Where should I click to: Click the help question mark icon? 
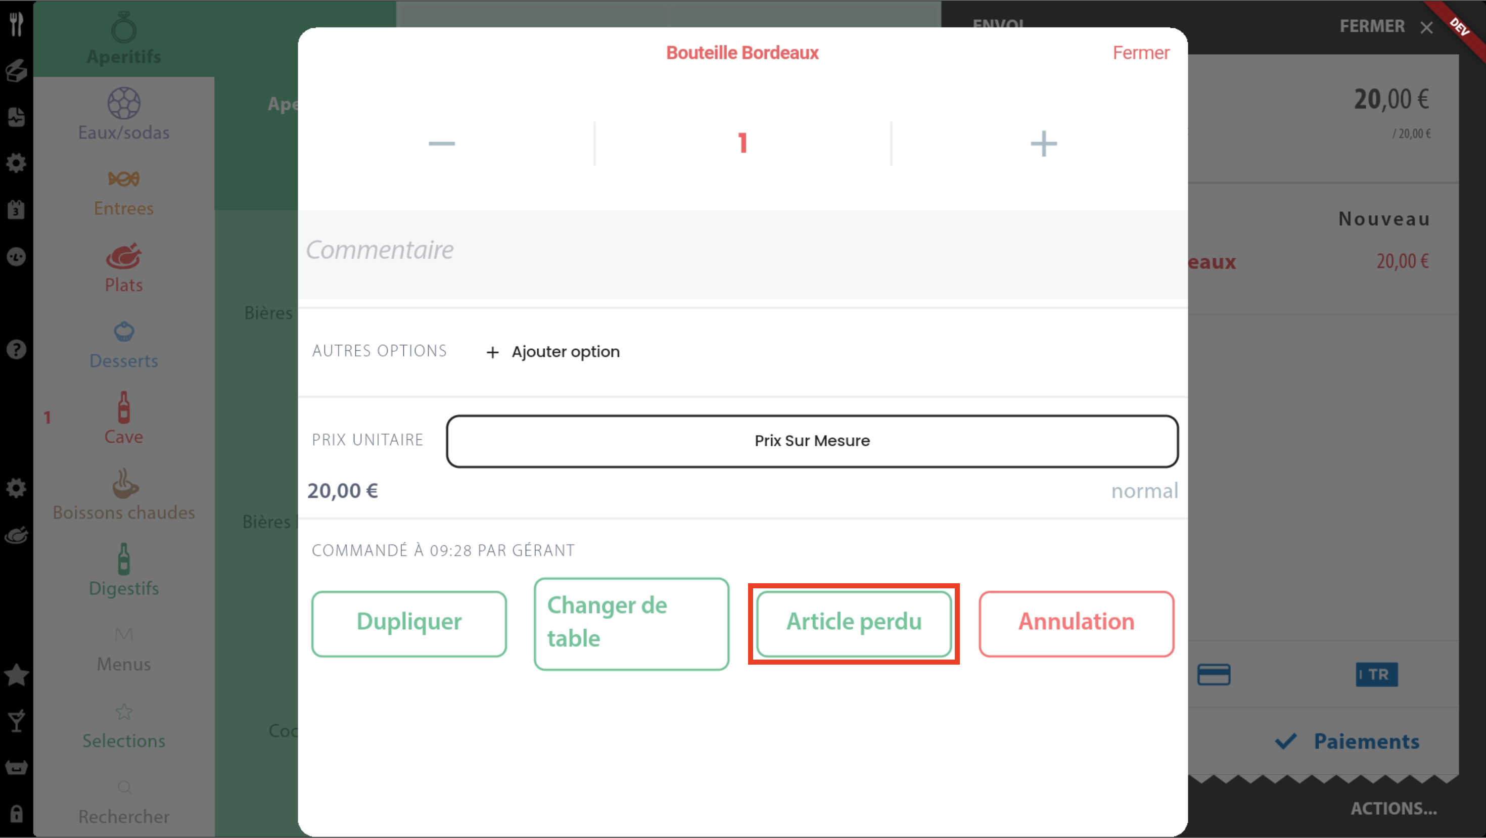point(16,349)
